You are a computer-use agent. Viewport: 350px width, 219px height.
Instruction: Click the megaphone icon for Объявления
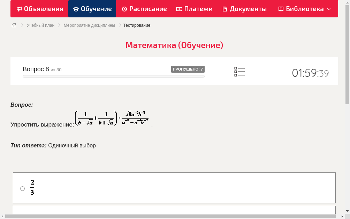[18, 9]
